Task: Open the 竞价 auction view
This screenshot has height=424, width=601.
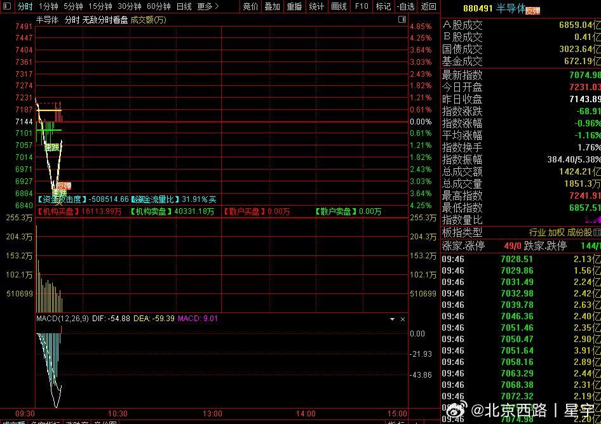Action: 251,6
